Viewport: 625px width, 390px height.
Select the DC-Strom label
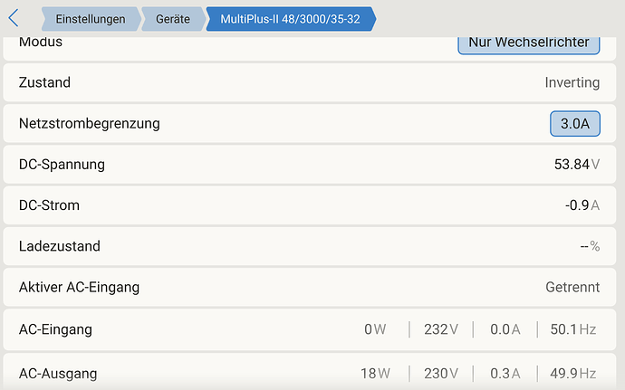[49, 205]
